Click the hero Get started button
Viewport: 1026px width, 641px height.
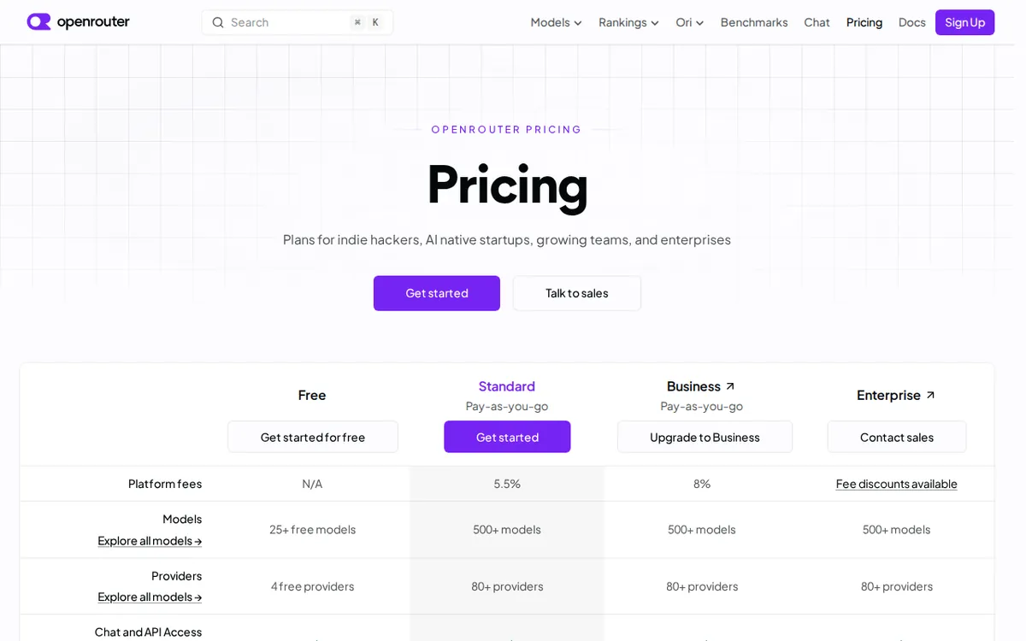click(437, 293)
